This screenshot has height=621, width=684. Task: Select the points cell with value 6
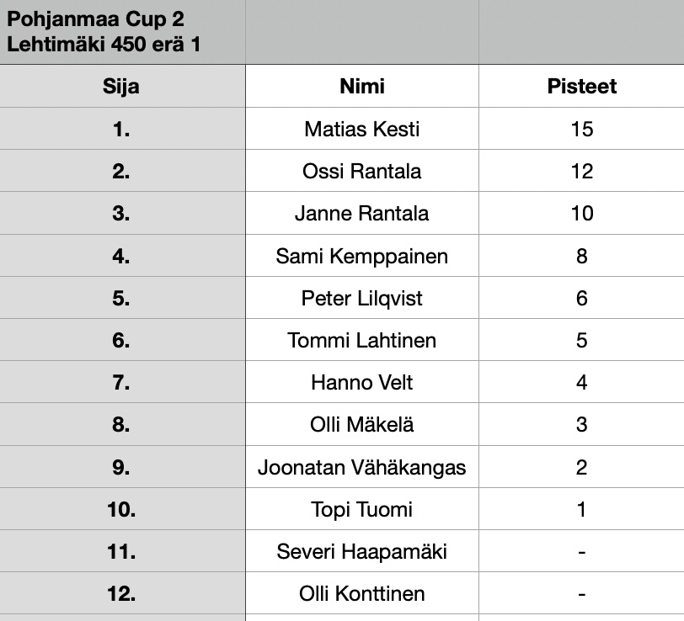pyautogui.click(x=581, y=299)
